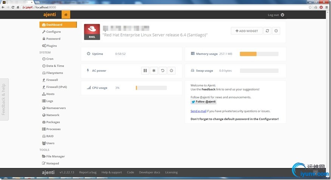The height and width of the screenshot is (180, 331).
Task: Open the Dashboard section
Action: [58, 25]
